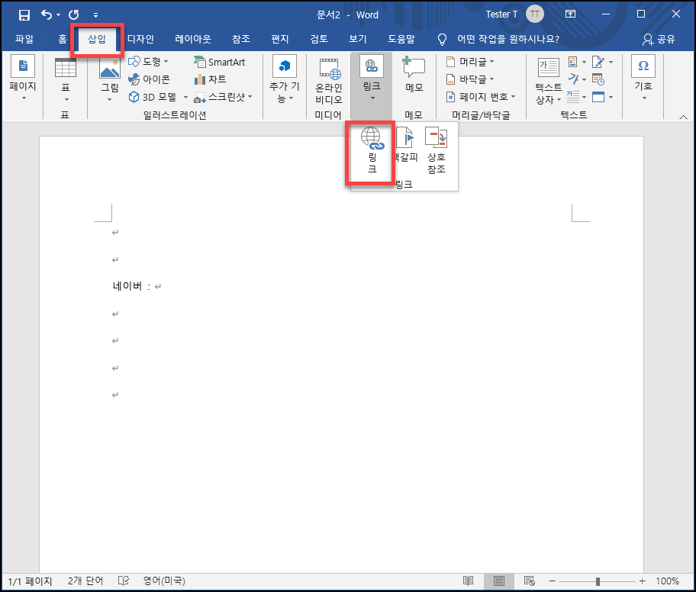The width and height of the screenshot is (696, 592).
Task: Expand the 3D 모델 dropdown arrow
Action: click(185, 97)
